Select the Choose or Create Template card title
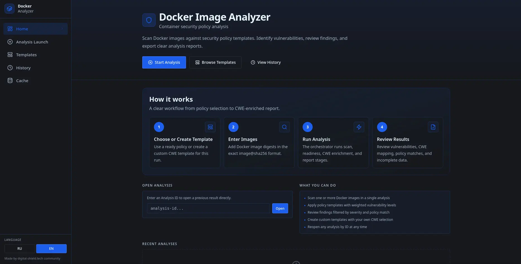This screenshot has width=521, height=264. coord(183,139)
